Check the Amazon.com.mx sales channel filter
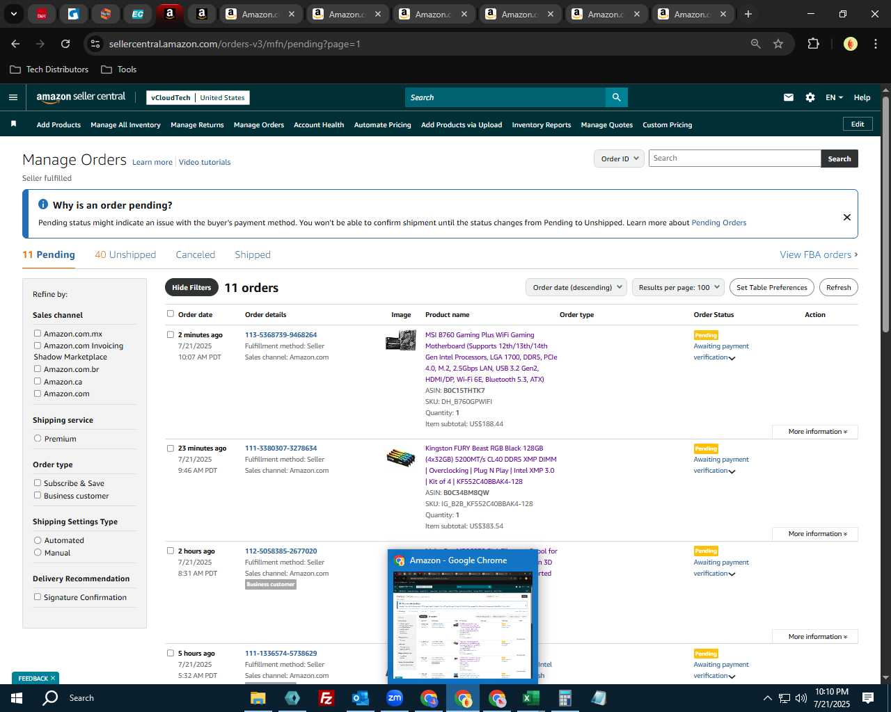891x712 pixels. tap(38, 334)
